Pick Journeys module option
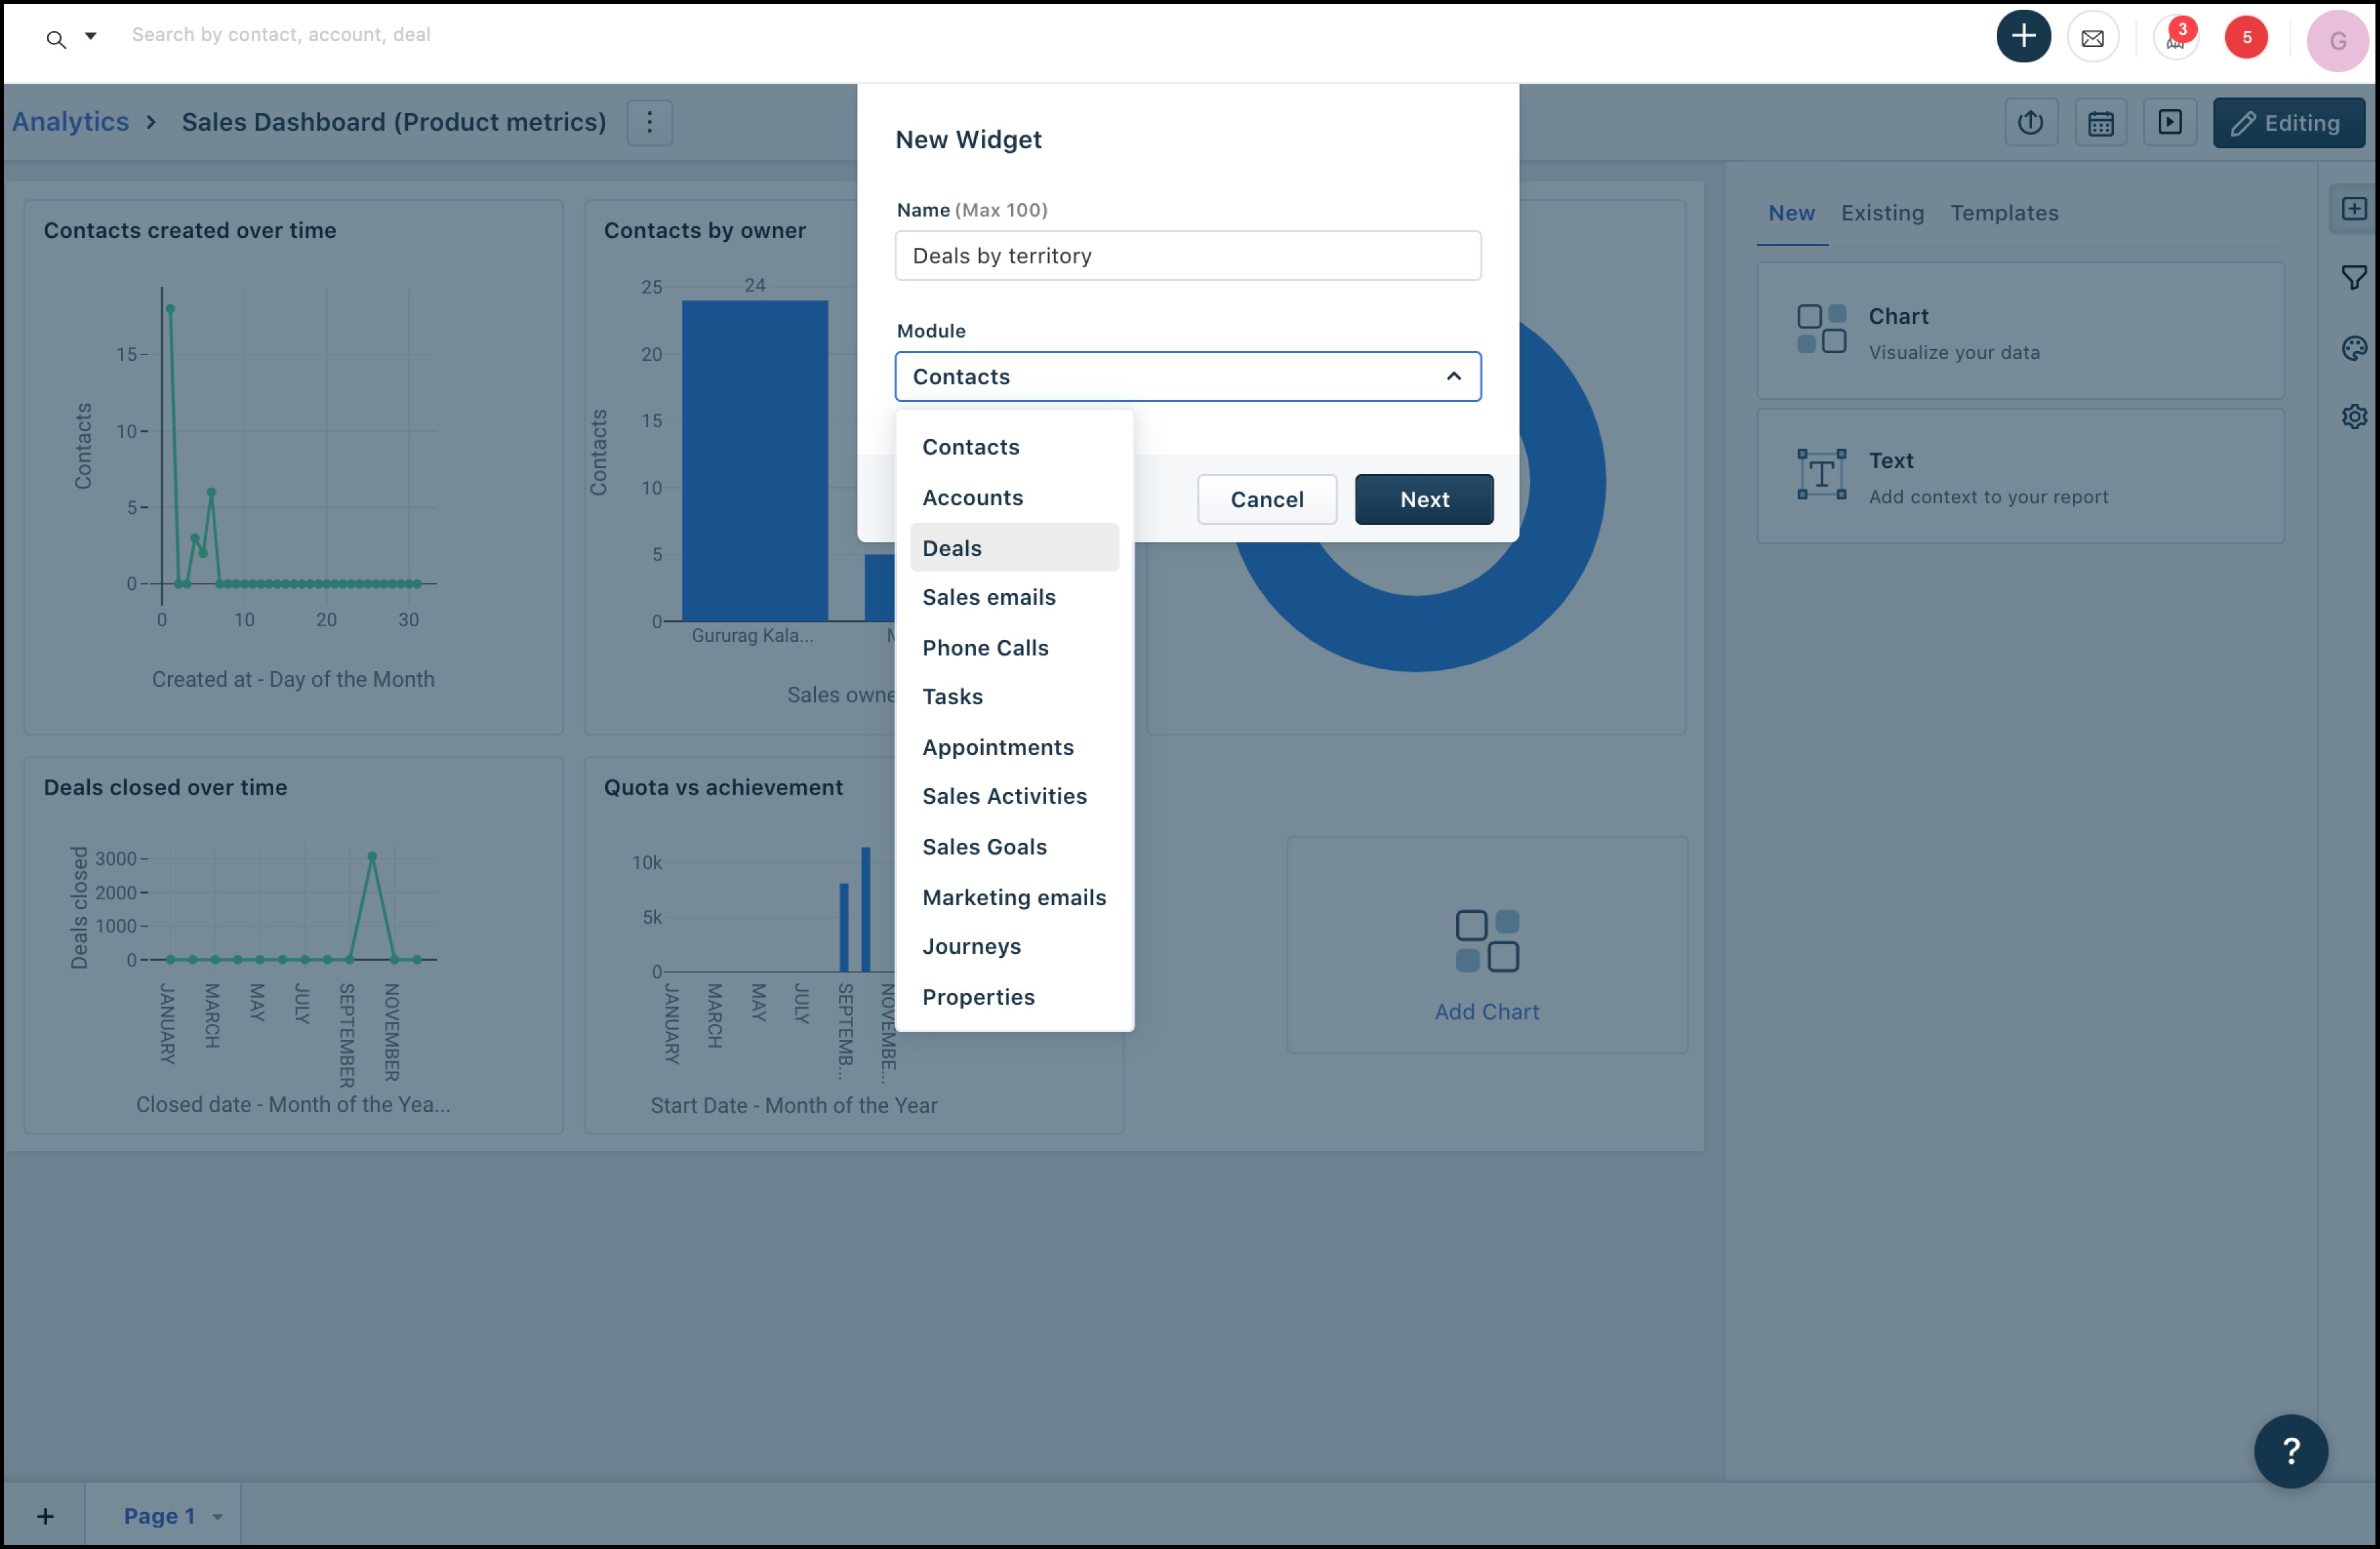 pyautogui.click(x=1014, y=946)
